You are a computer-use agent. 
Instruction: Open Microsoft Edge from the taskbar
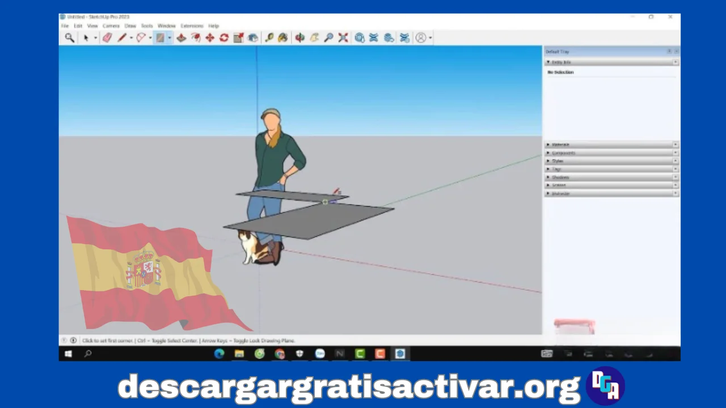point(220,354)
